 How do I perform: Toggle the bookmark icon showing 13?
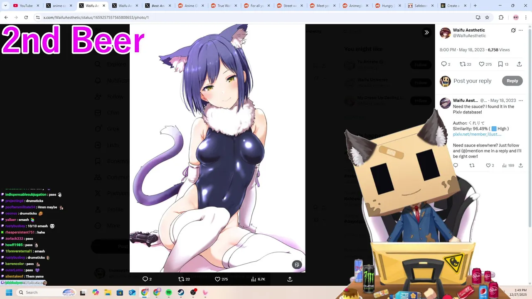500,64
